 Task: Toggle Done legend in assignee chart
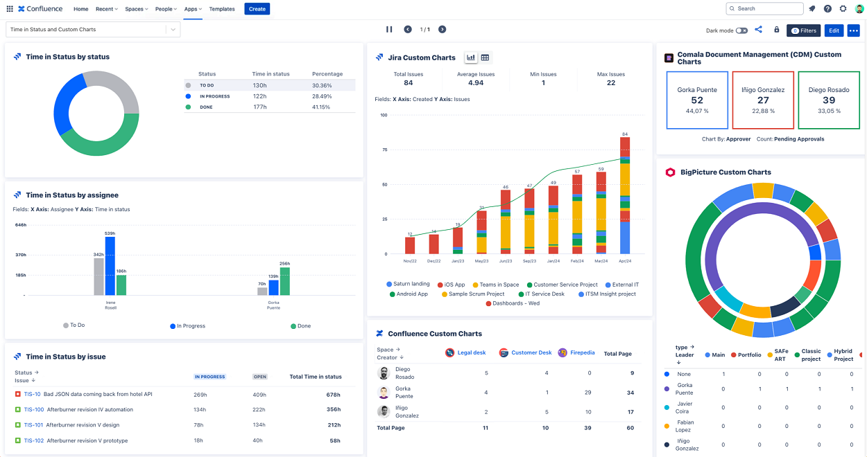coord(300,325)
